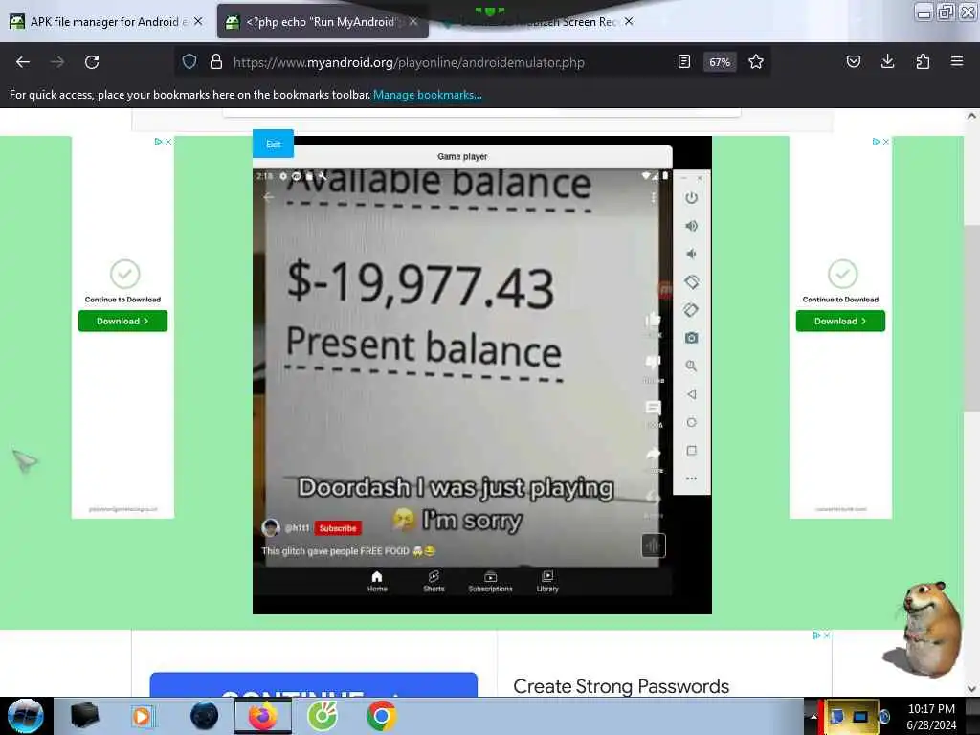
Task: Take an emulator screenshot with the camera icon
Action: click(691, 338)
